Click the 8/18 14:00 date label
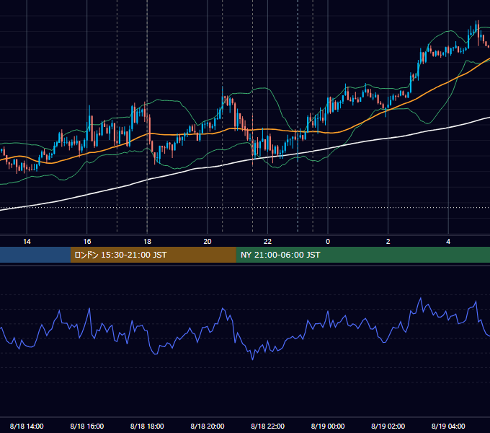This screenshot has width=490, height=433. tap(27, 426)
